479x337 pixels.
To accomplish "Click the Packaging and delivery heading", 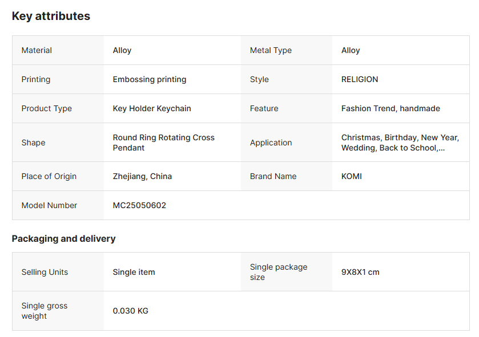I will (x=63, y=238).
